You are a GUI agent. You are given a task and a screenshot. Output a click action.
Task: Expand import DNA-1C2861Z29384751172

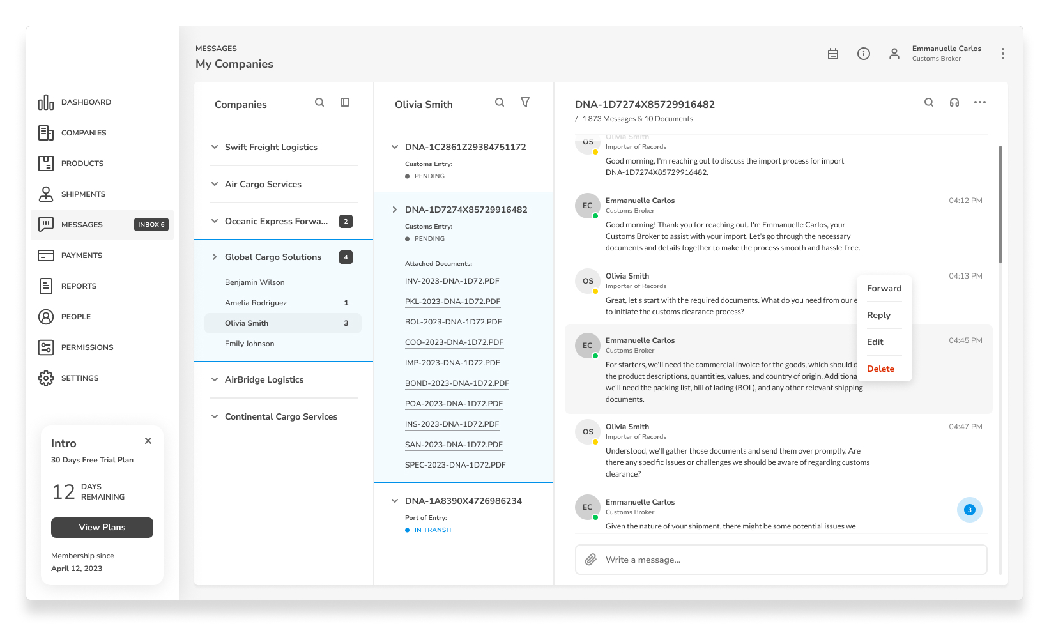point(395,147)
